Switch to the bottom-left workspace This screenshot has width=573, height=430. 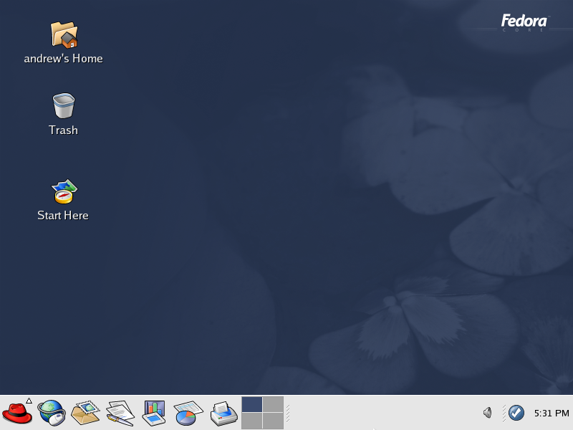[252, 421]
